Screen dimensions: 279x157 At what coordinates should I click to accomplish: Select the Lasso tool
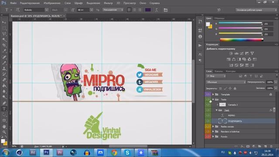click(x=4, y=34)
